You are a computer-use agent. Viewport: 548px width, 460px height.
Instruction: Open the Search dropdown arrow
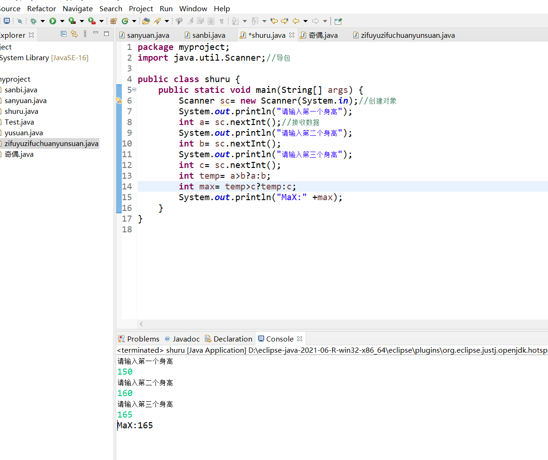167,21
